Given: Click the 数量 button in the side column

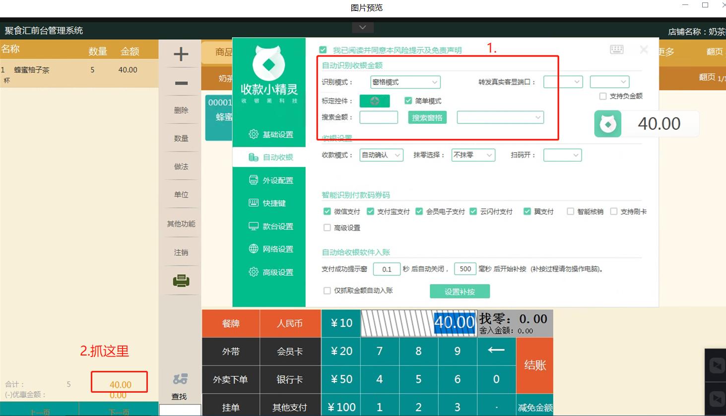Looking at the screenshot, I should coord(181,138).
